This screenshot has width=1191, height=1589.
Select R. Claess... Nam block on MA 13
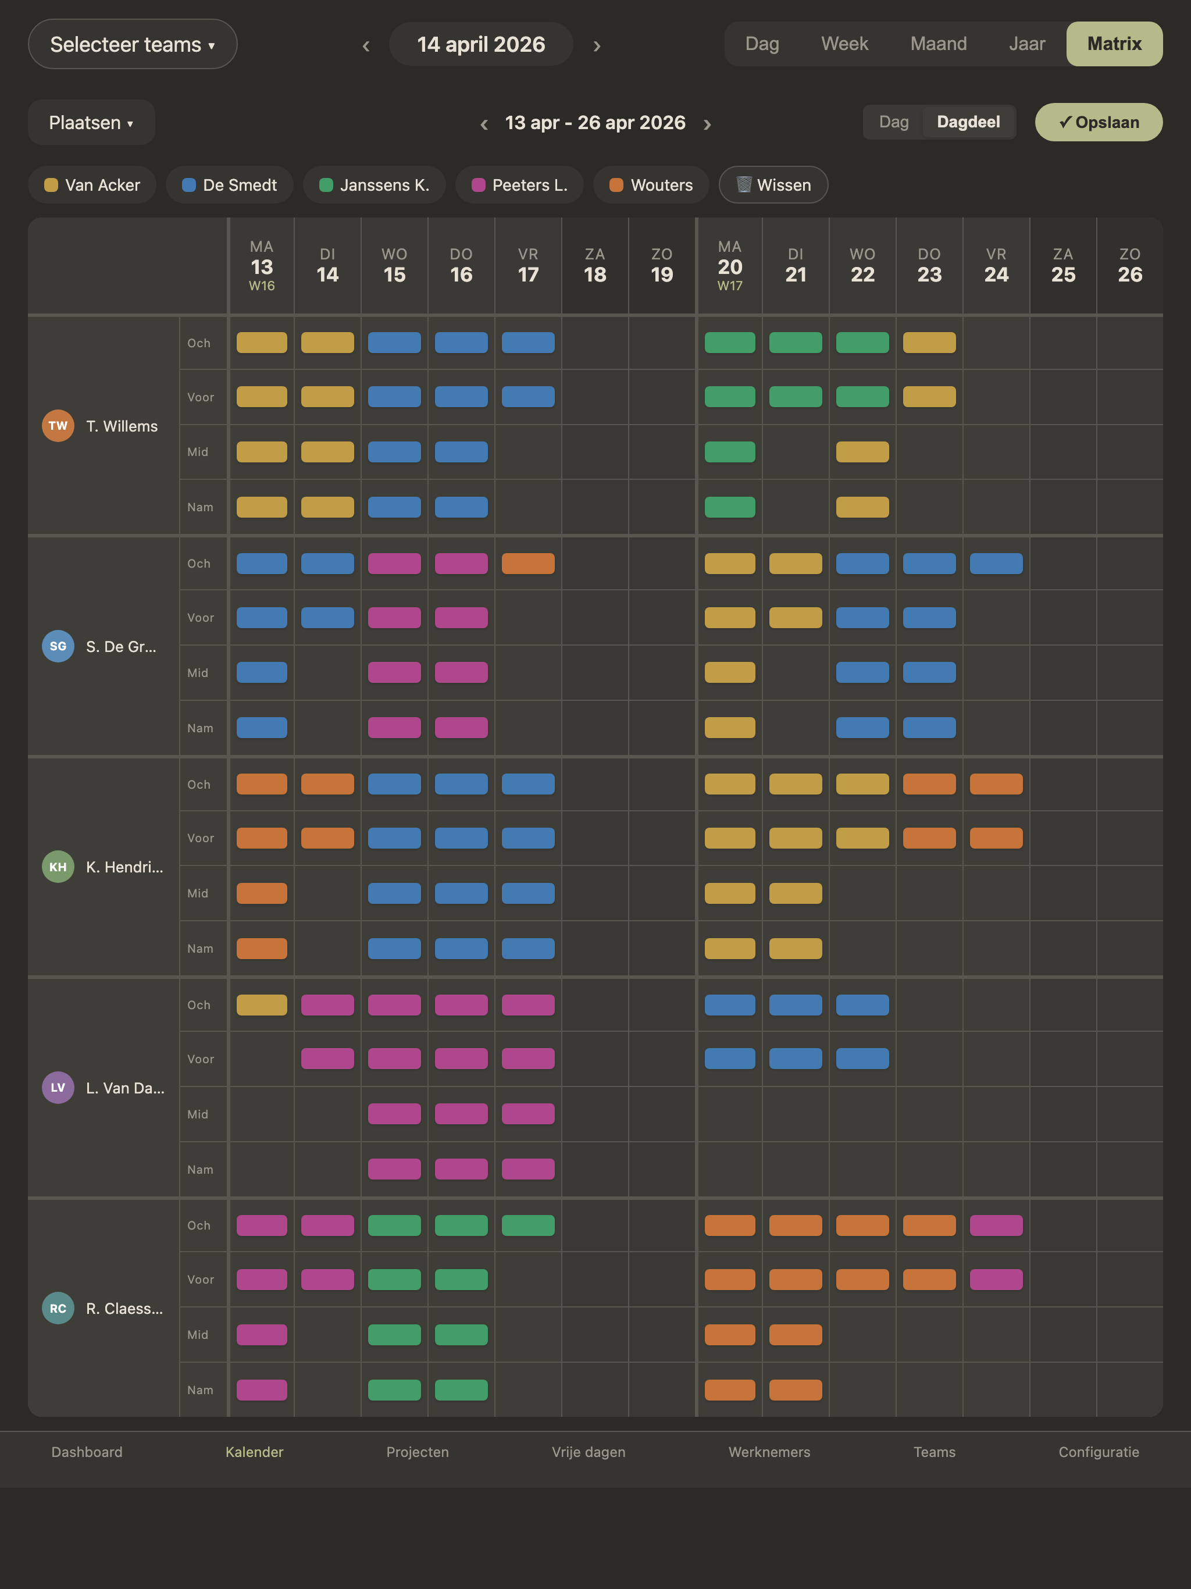[262, 1390]
